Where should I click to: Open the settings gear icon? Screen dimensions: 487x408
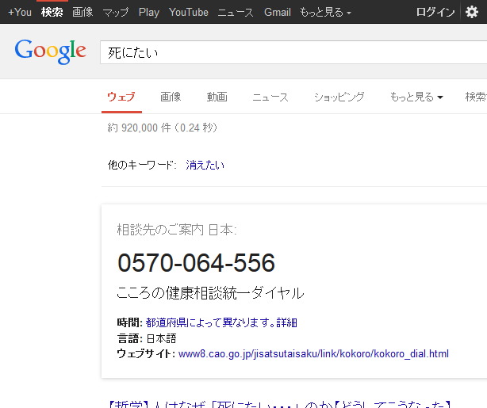click(x=471, y=12)
